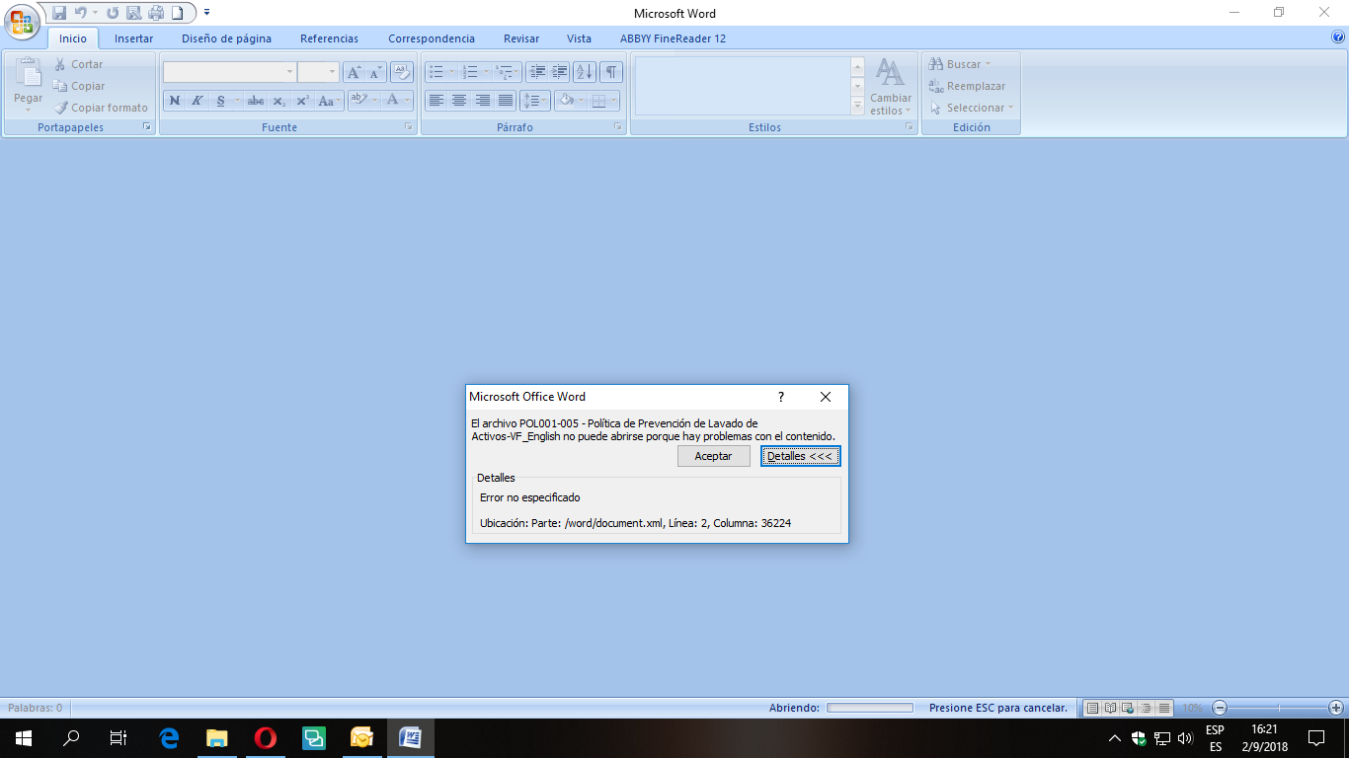Open the font size combo box

[x=318, y=72]
